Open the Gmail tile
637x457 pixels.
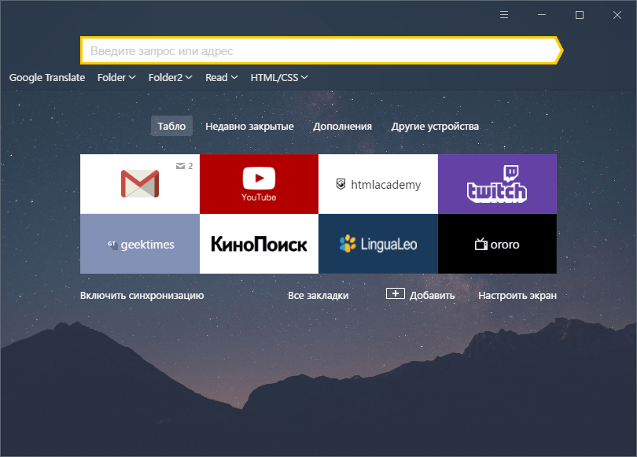(x=140, y=184)
